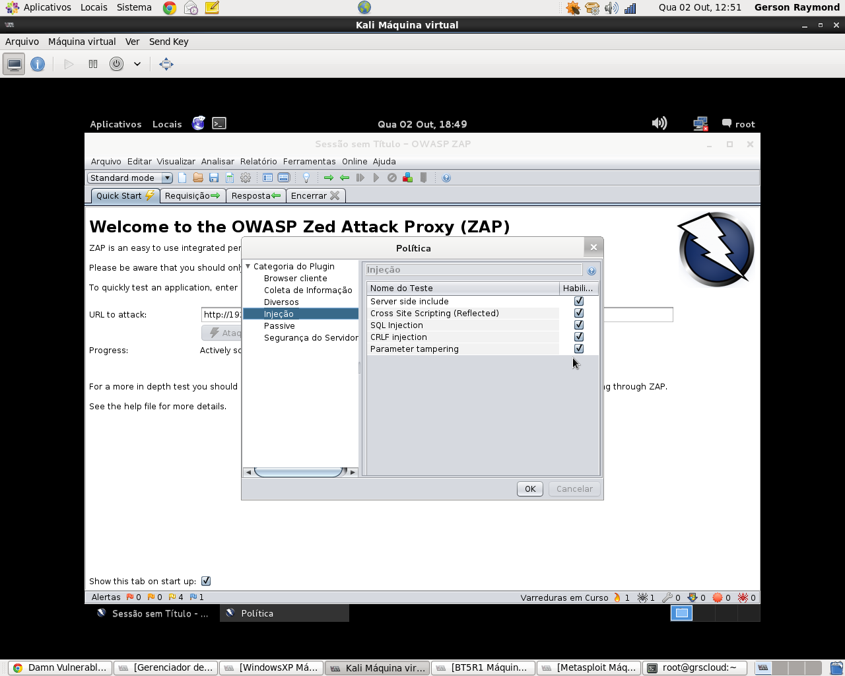Click the Nome do Teste column header
Viewport: 845px width, 676px height.
(463, 288)
